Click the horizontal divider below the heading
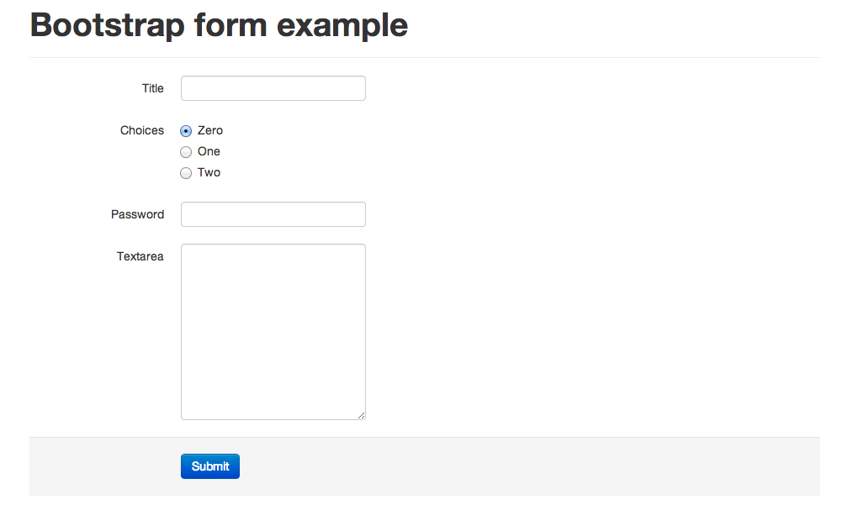 (x=425, y=57)
